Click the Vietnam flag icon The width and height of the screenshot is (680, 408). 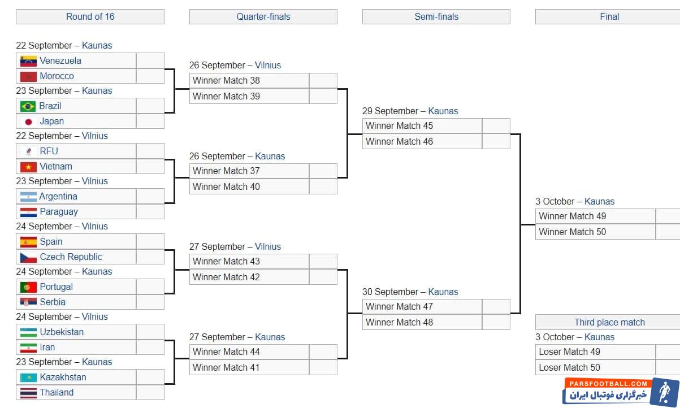pyautogui.click(x=28, y=167)
